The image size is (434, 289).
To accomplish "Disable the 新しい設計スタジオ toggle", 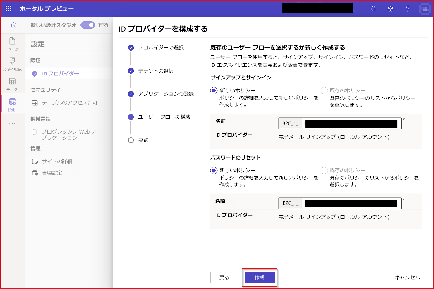I will coord(88,25).
